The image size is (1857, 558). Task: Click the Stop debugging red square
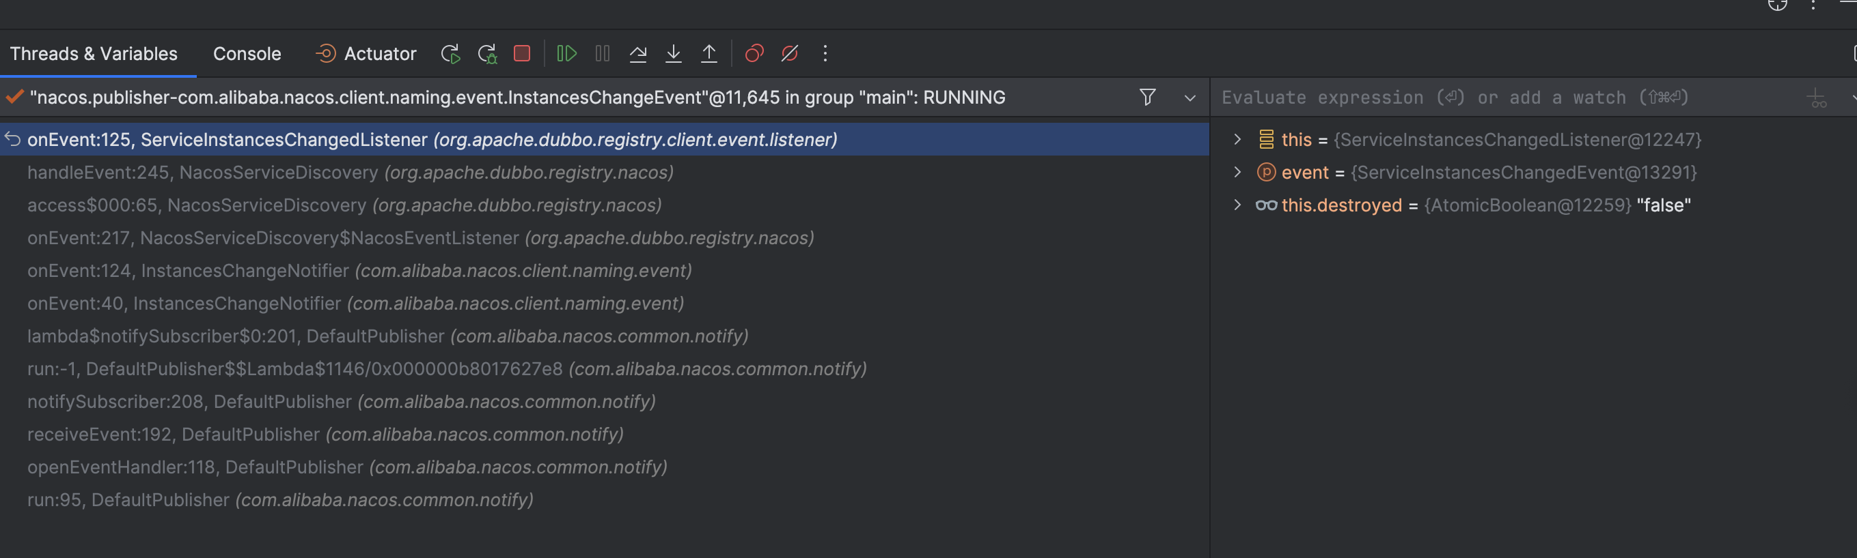pyautogui.click(x=522, y=54)
